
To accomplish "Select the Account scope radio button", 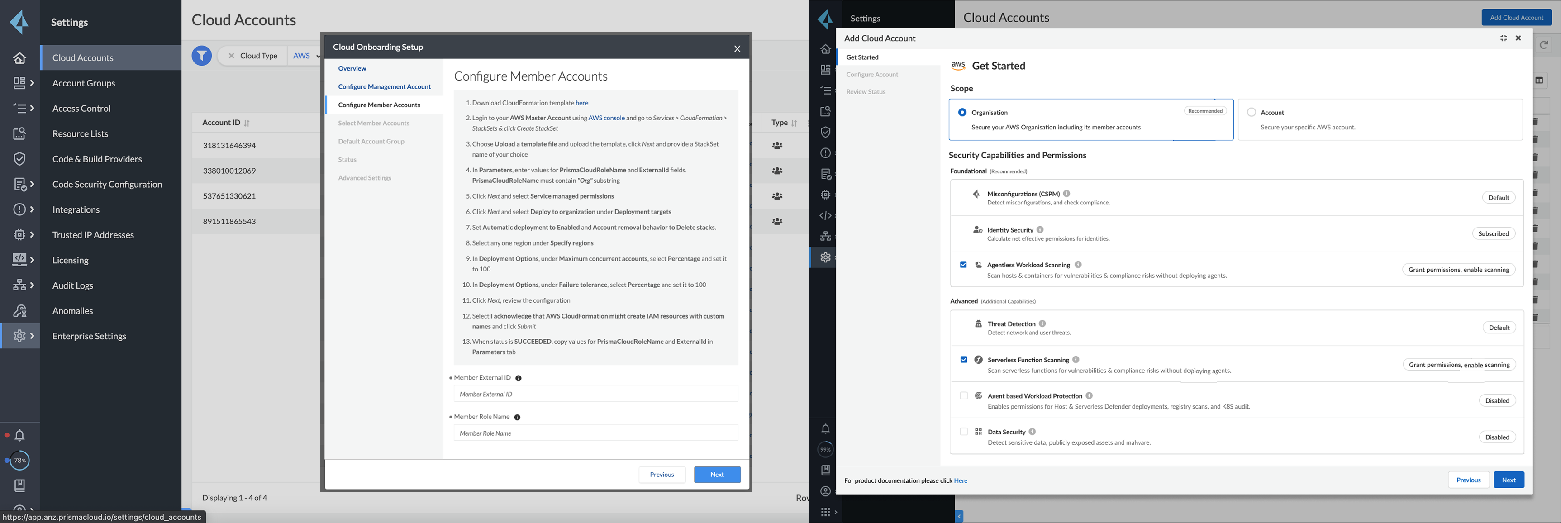I will coord(1252,112).
